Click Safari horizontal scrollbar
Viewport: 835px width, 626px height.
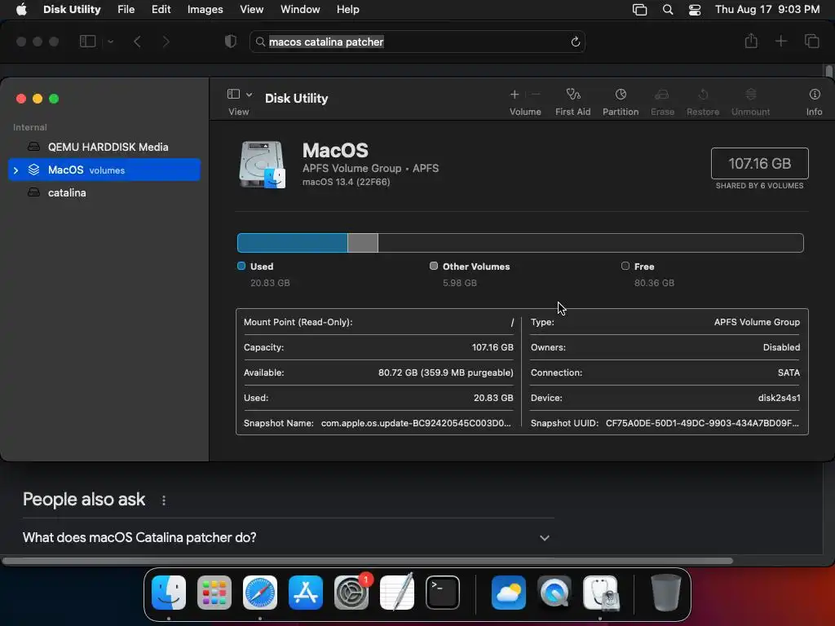coord(368,561)
